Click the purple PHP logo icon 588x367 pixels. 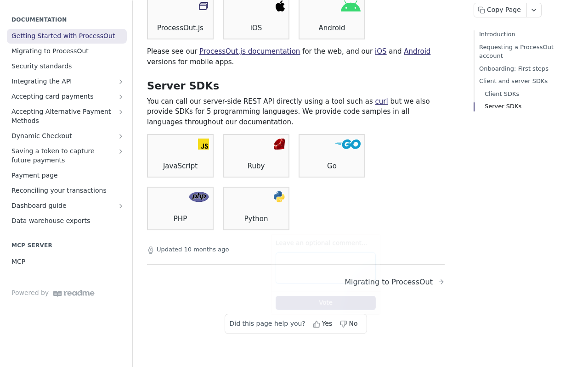[x=199, y=197]
